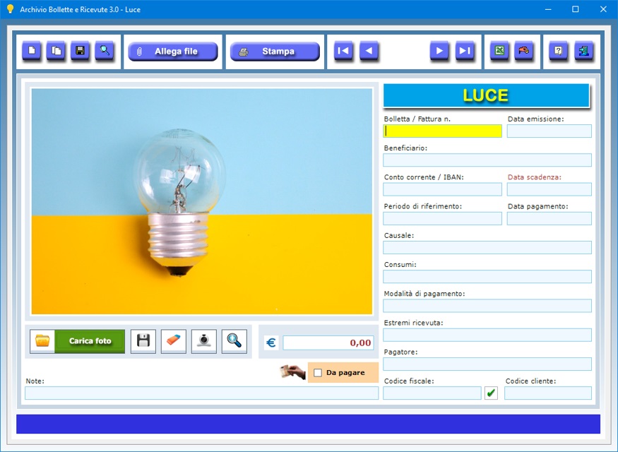Focus the Beneficiario field
Image resolution: width=618 pixels, height=452 pixels.
487,160
